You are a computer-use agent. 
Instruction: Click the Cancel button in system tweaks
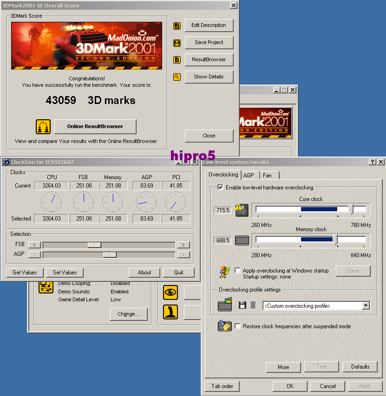(x=327, y=386)
